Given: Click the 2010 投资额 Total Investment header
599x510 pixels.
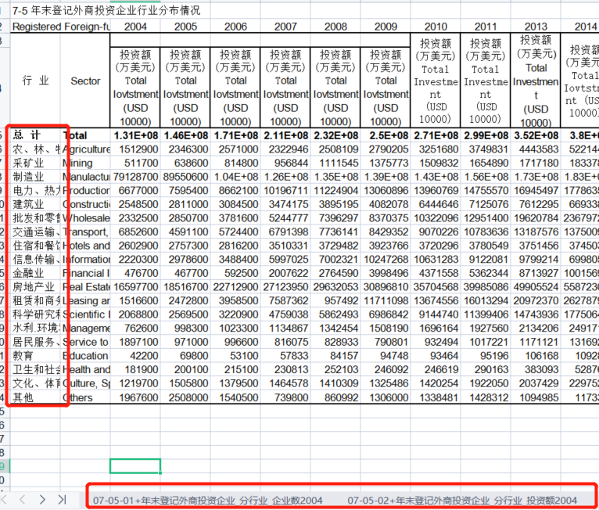Looking at the screenshot, I should coord(436,81).
